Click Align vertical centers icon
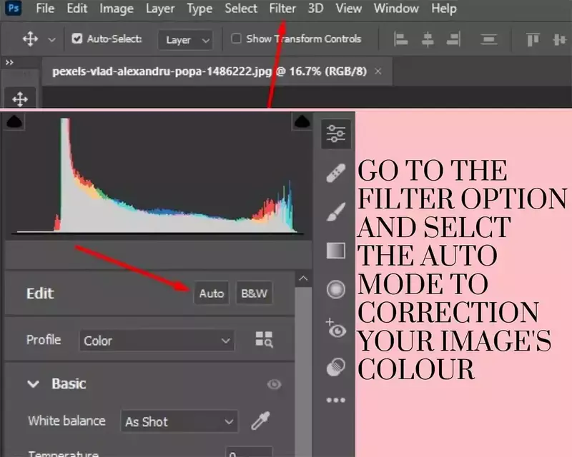 point(559,39)
